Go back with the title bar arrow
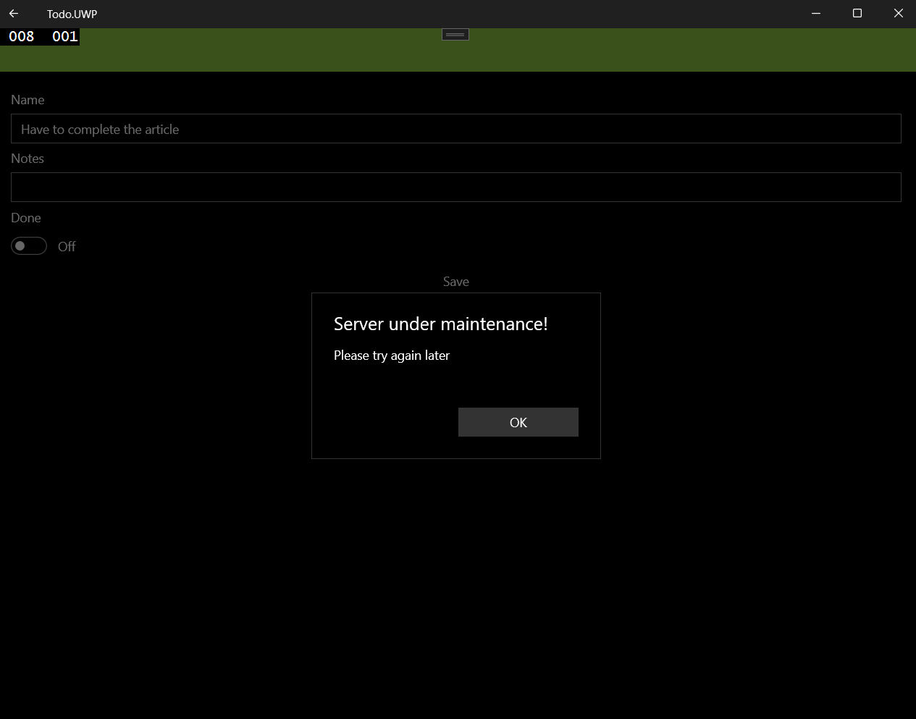This screenshot has width=916, height=719. (14, 14)
